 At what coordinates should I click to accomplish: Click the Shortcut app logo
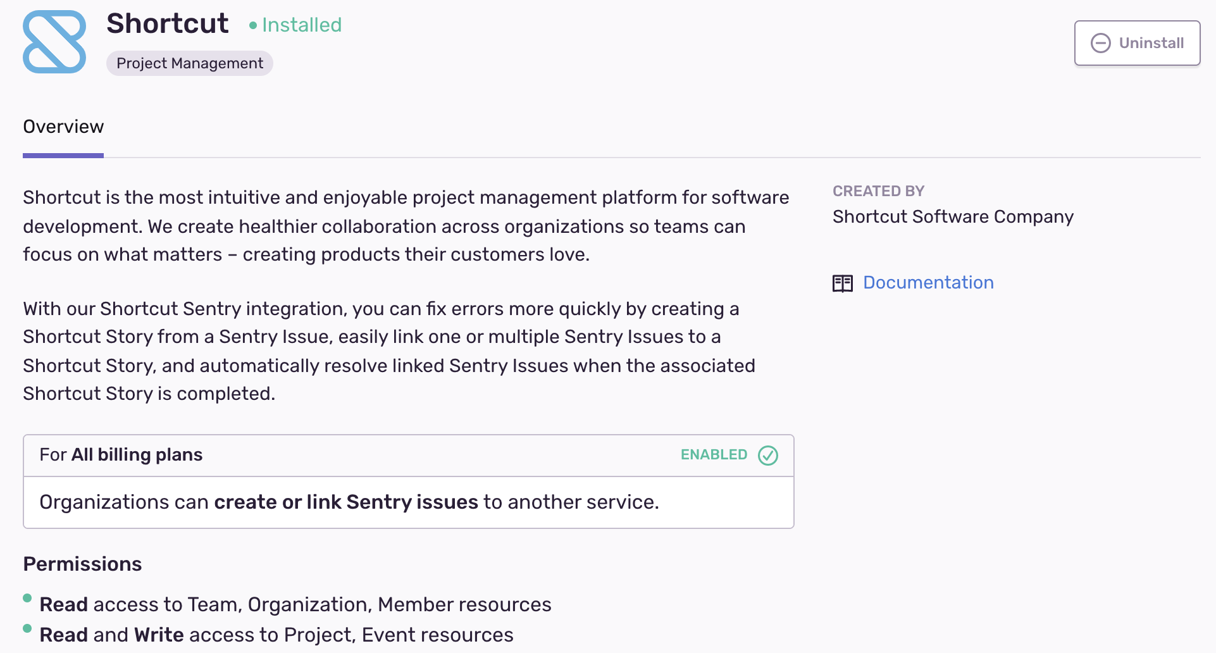pyautogui.click(x=54, y=42)
